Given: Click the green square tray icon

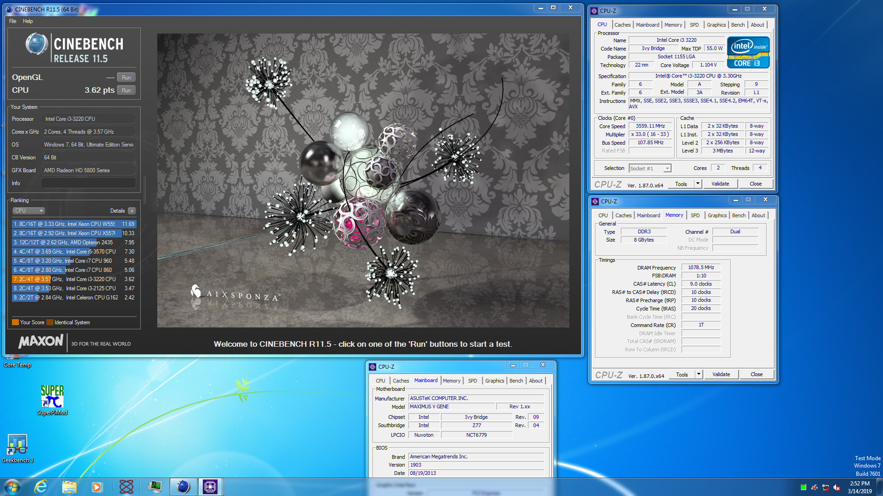Looking at the screenshot, I should [x=803, y=487].
